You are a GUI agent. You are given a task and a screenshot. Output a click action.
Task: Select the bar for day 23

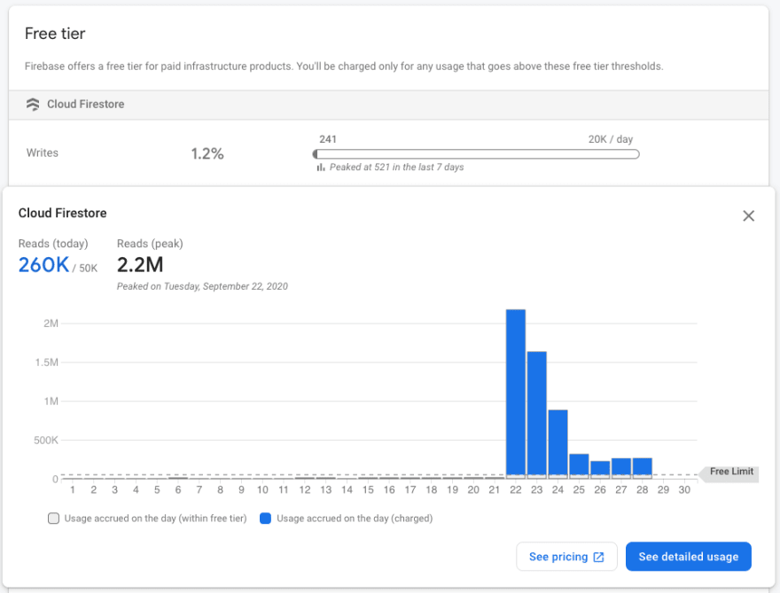[537, 415]
